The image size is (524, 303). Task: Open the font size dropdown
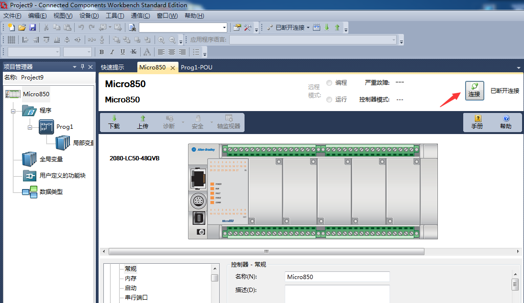[x=89, y=52]
